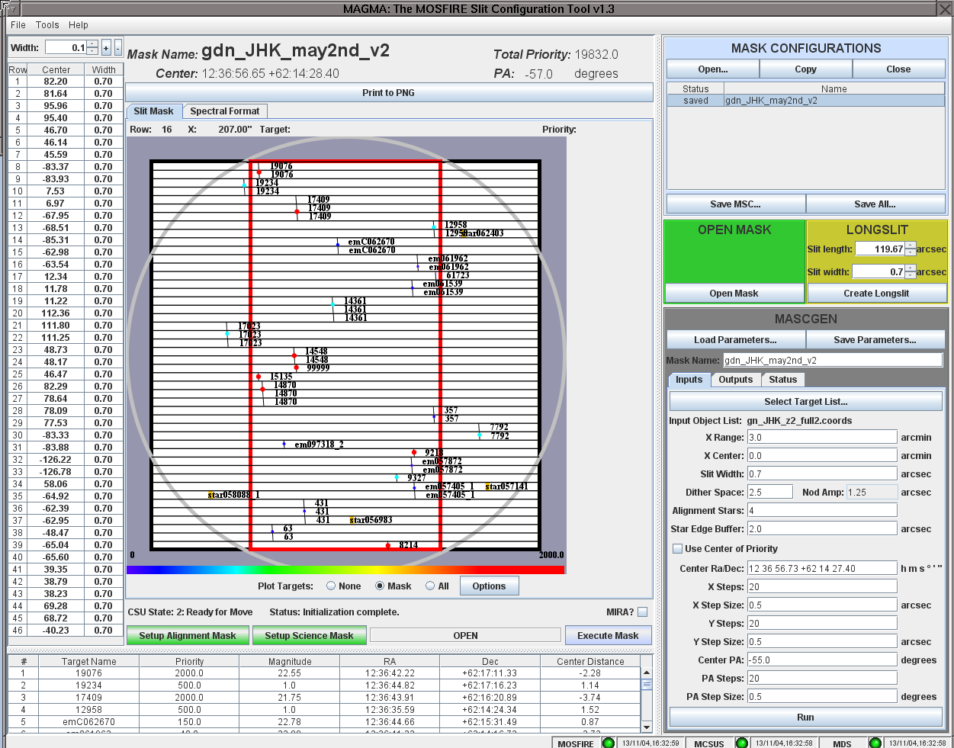Click Load Parameters... in MASCGEN
The height and width of the screenshot is (748, 954).
[x=736, y=340]
